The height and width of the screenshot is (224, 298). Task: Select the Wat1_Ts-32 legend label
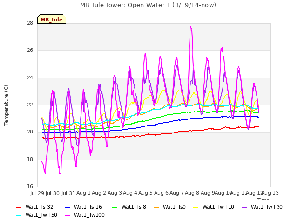click(x=40, y=207)
